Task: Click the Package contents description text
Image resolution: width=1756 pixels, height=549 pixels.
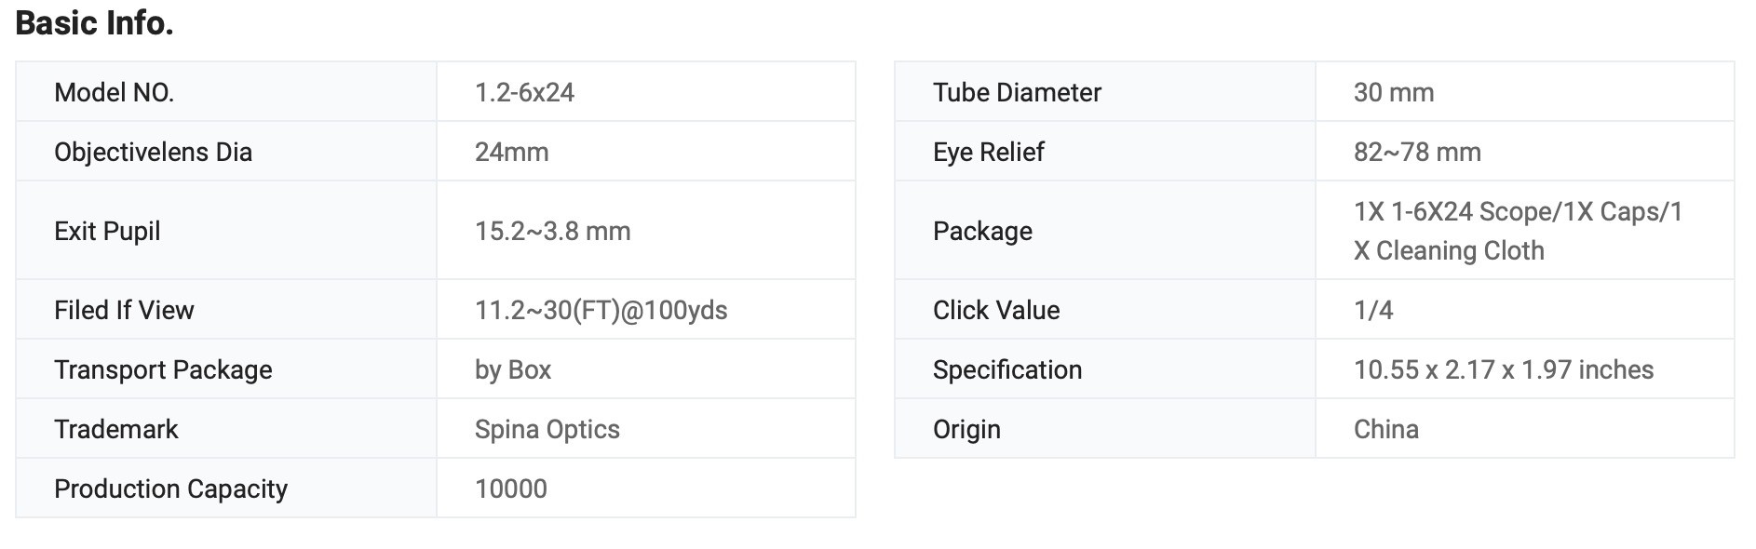Action: [x=1518, y=231]
